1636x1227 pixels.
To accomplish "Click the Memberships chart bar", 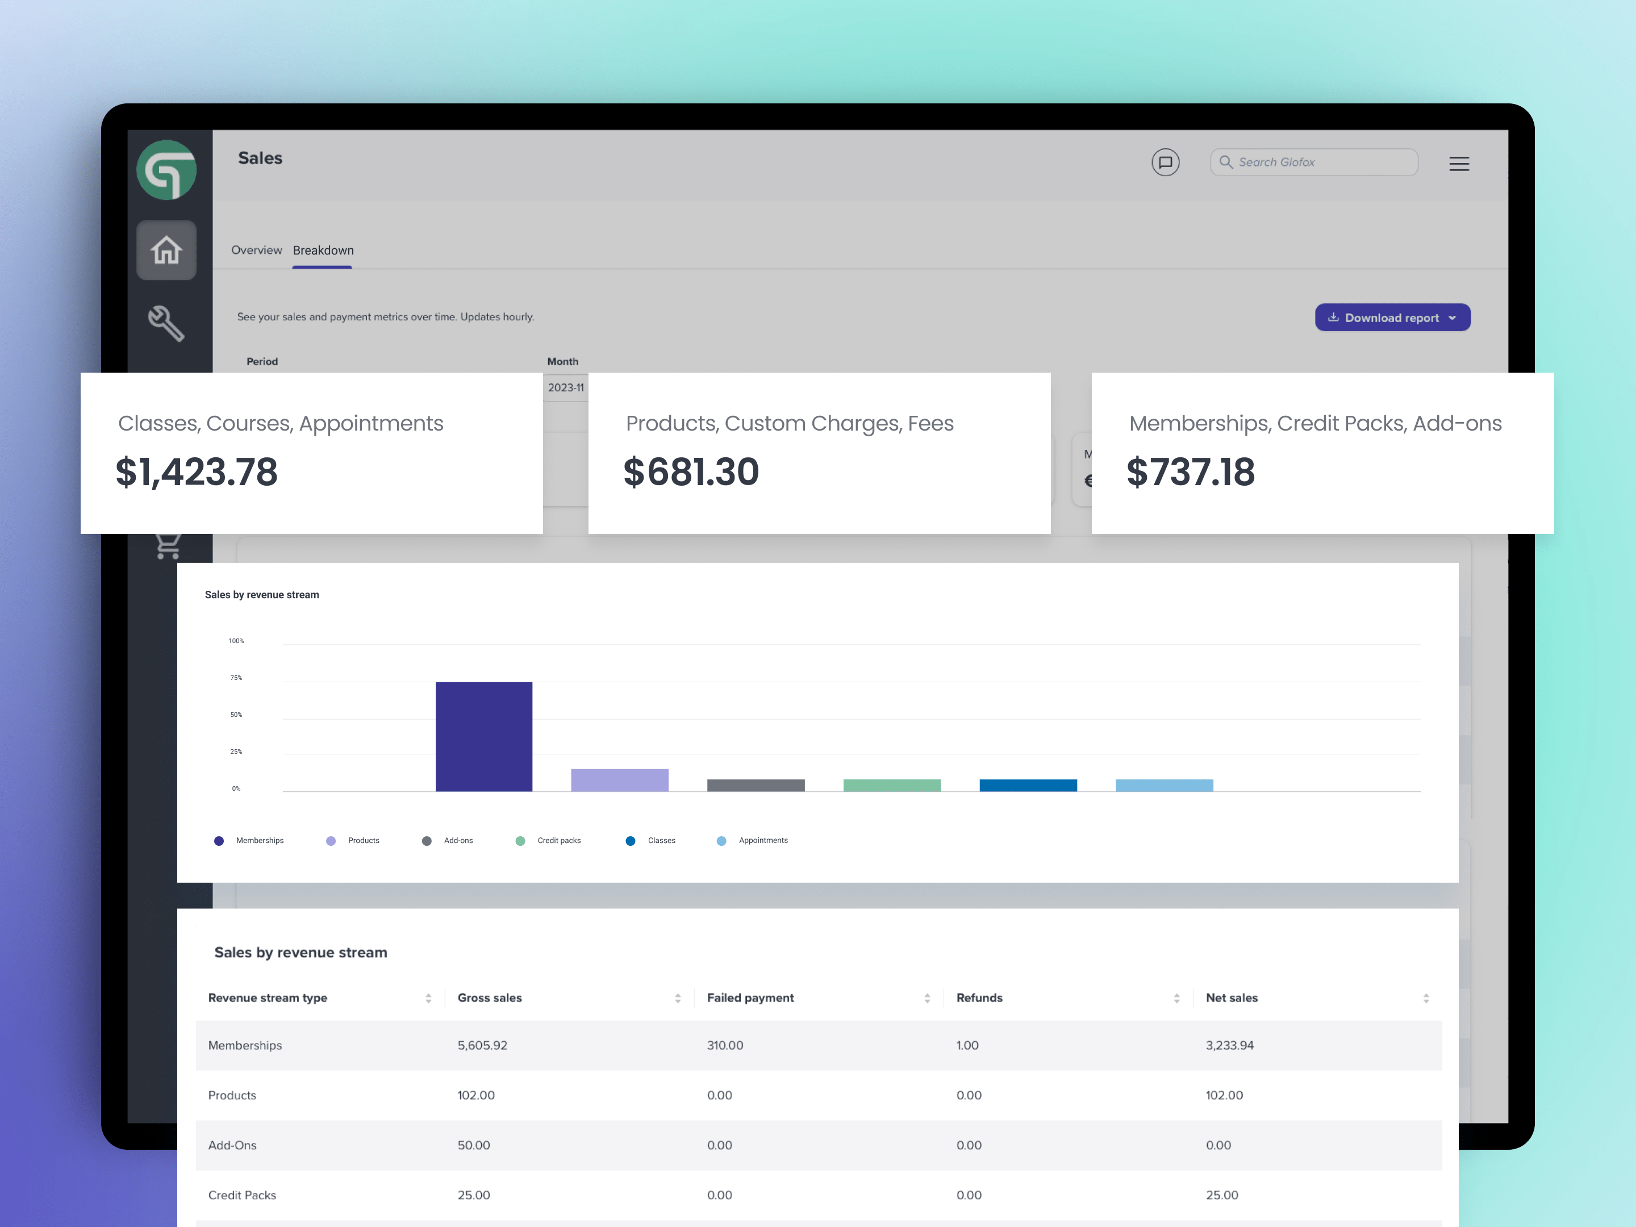I will click(484, 736).
